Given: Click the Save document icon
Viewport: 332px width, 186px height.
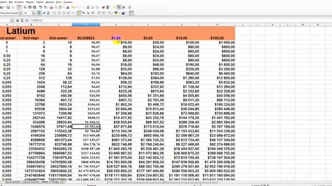Looking at the screenshot, I should [8, 7].
